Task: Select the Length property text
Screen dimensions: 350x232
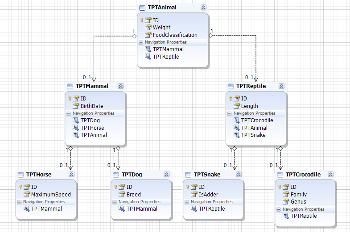Action: [250, 106]
